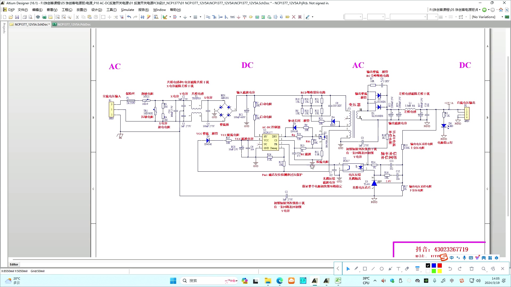Viewport: 511px width, 287px height.
Task: Select the NCP1377_12V5A.SchDoc tab
Action: tap(30, 24)
